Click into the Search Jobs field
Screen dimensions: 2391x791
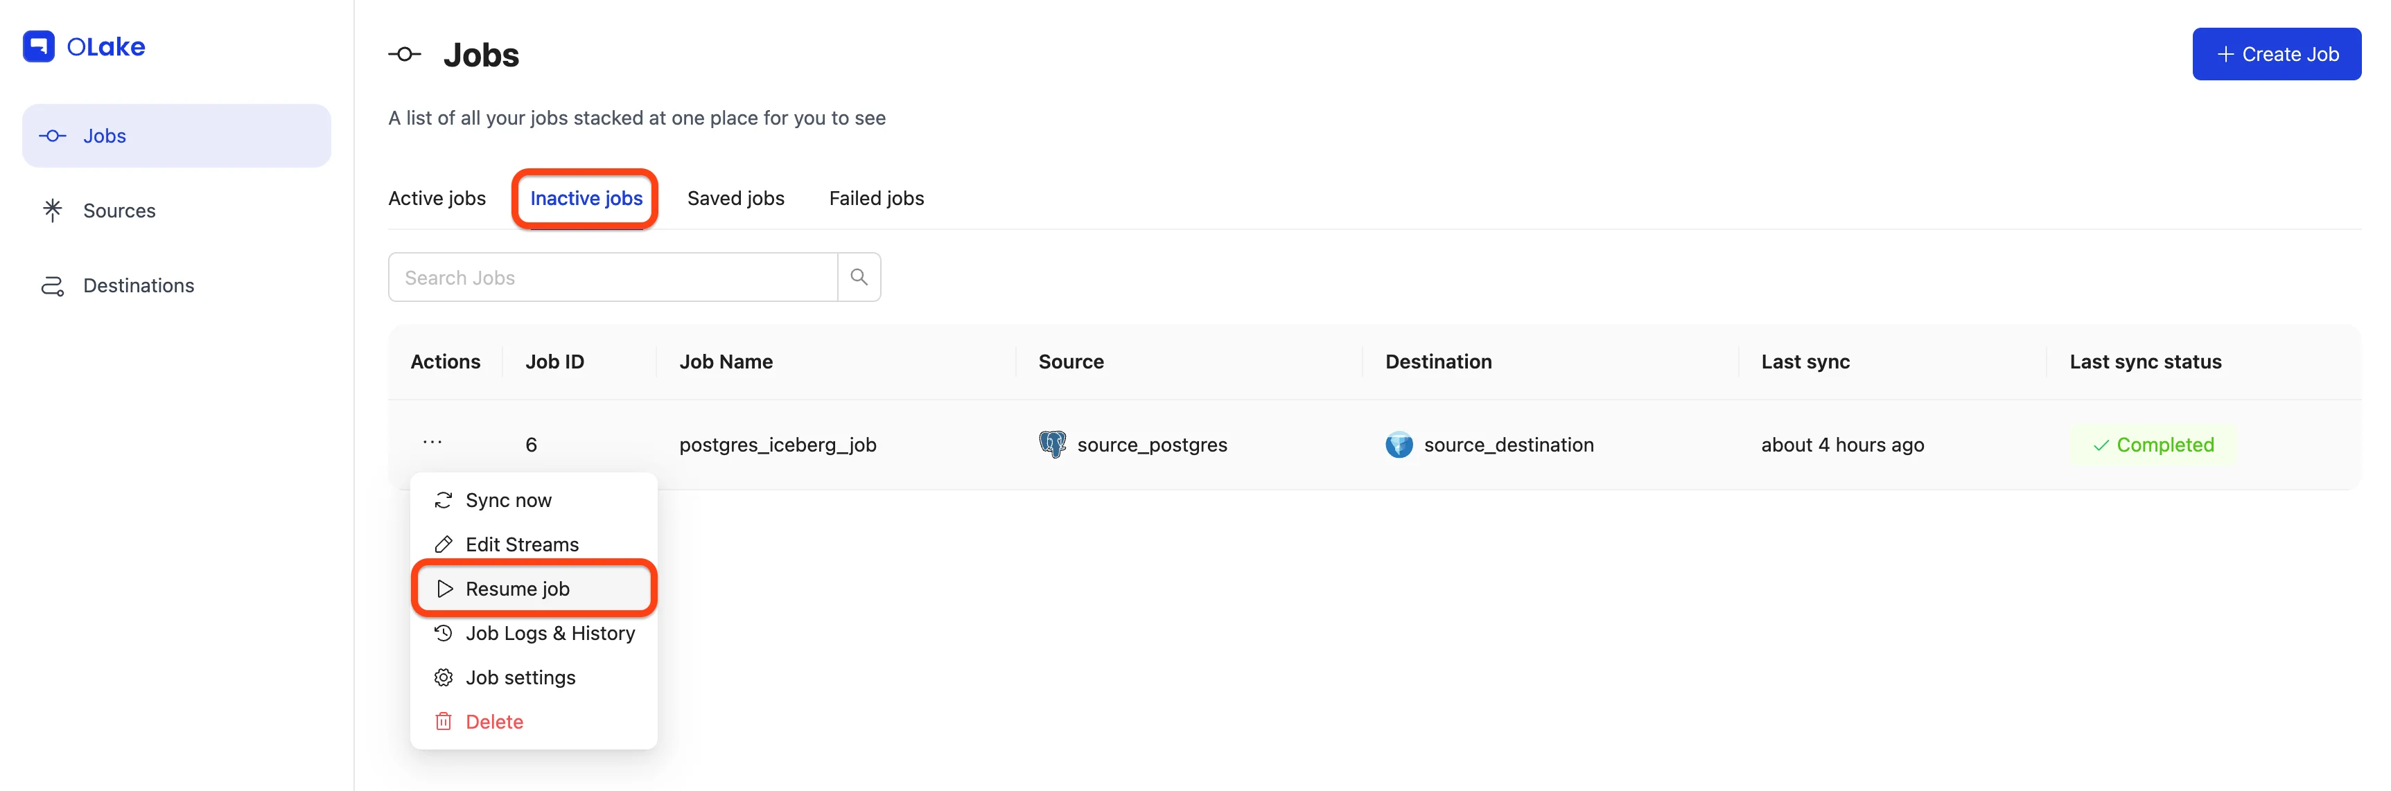[613, 277]
